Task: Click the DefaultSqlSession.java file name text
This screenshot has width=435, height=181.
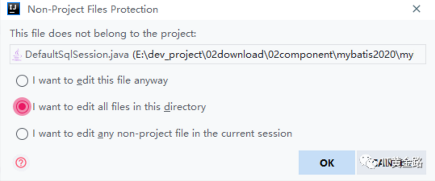Action: point(77,55)
